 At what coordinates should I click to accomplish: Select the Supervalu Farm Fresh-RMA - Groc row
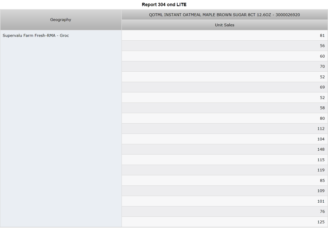(61, 129)
